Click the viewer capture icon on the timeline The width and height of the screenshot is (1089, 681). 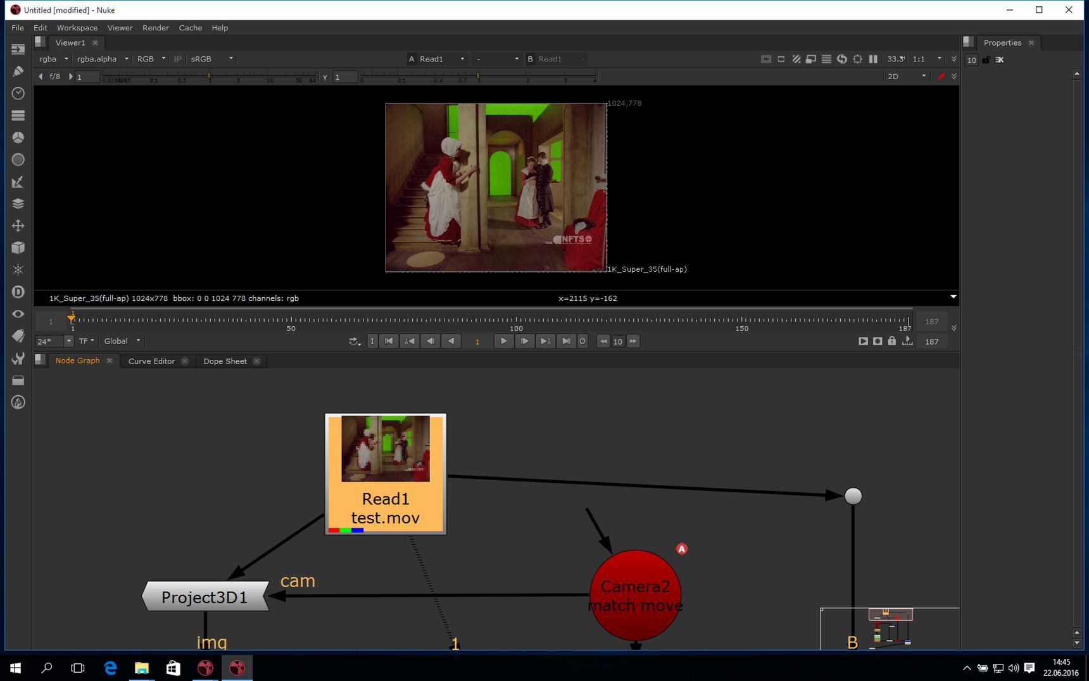click(878, 341)
